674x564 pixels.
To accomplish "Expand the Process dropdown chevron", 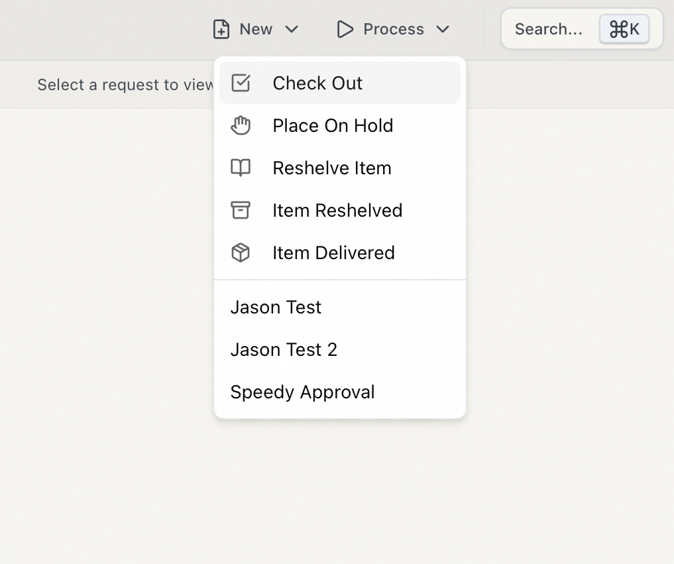I will pos(442,29).
